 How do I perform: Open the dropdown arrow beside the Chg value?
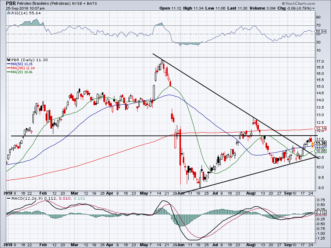coord(313,8)
